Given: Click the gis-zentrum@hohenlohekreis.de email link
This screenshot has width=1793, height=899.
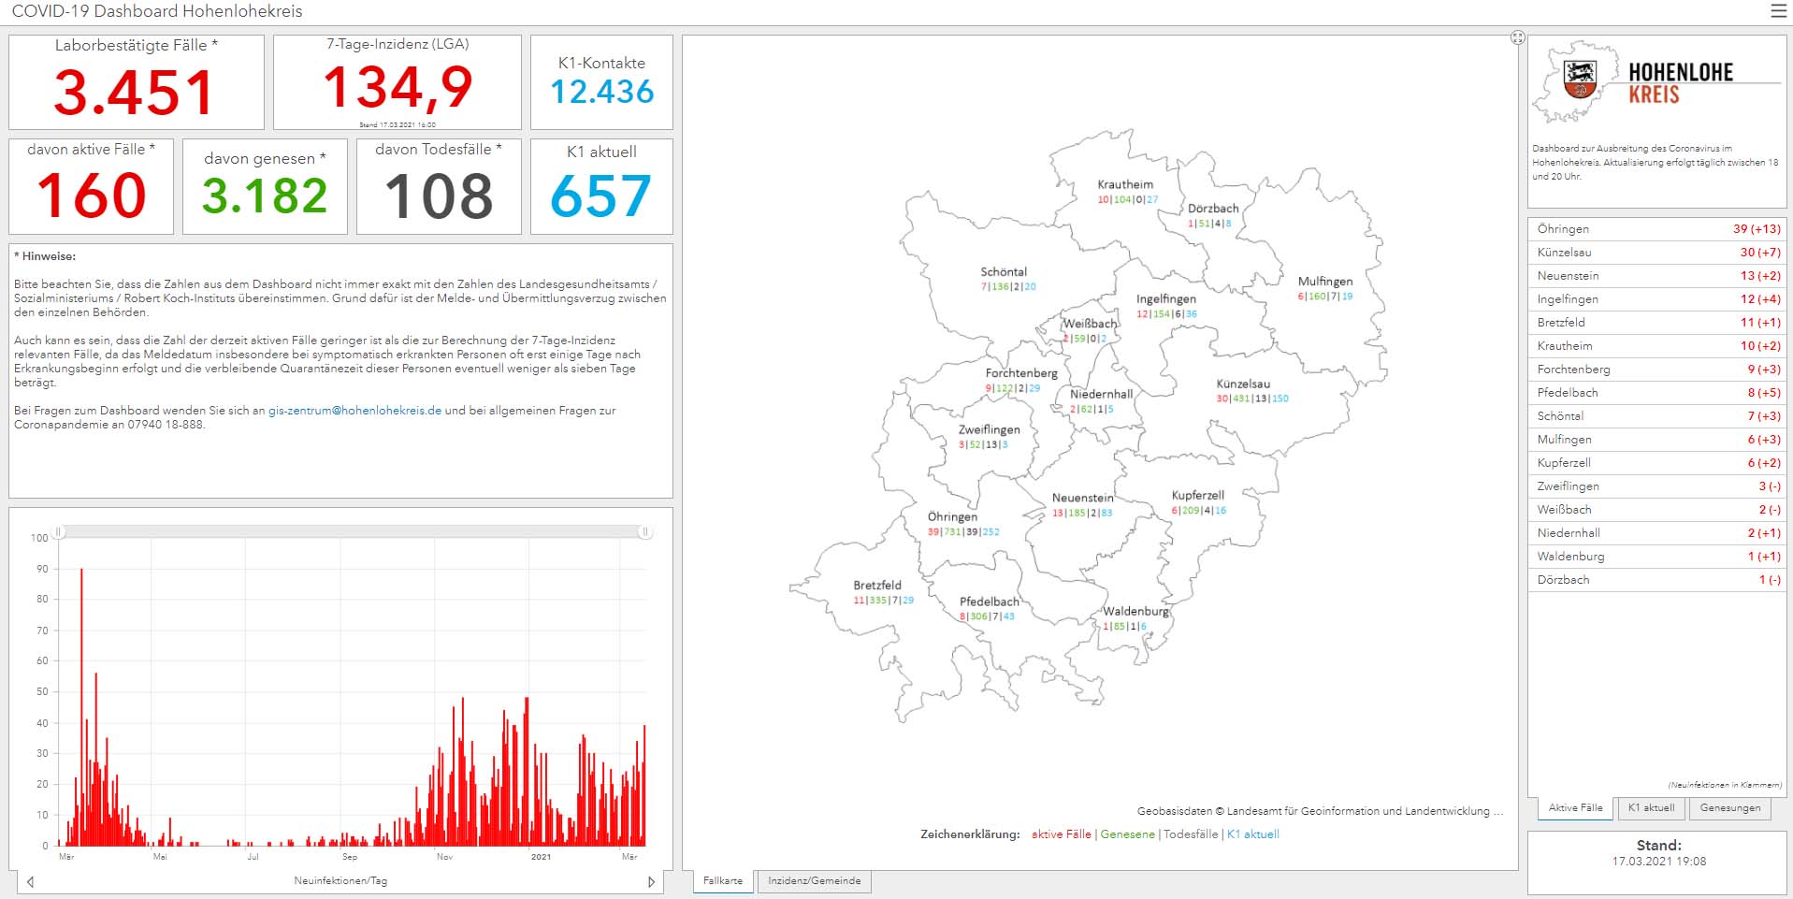Looking at the screenshot, I should pyautogui.click(x=354, y=411).
